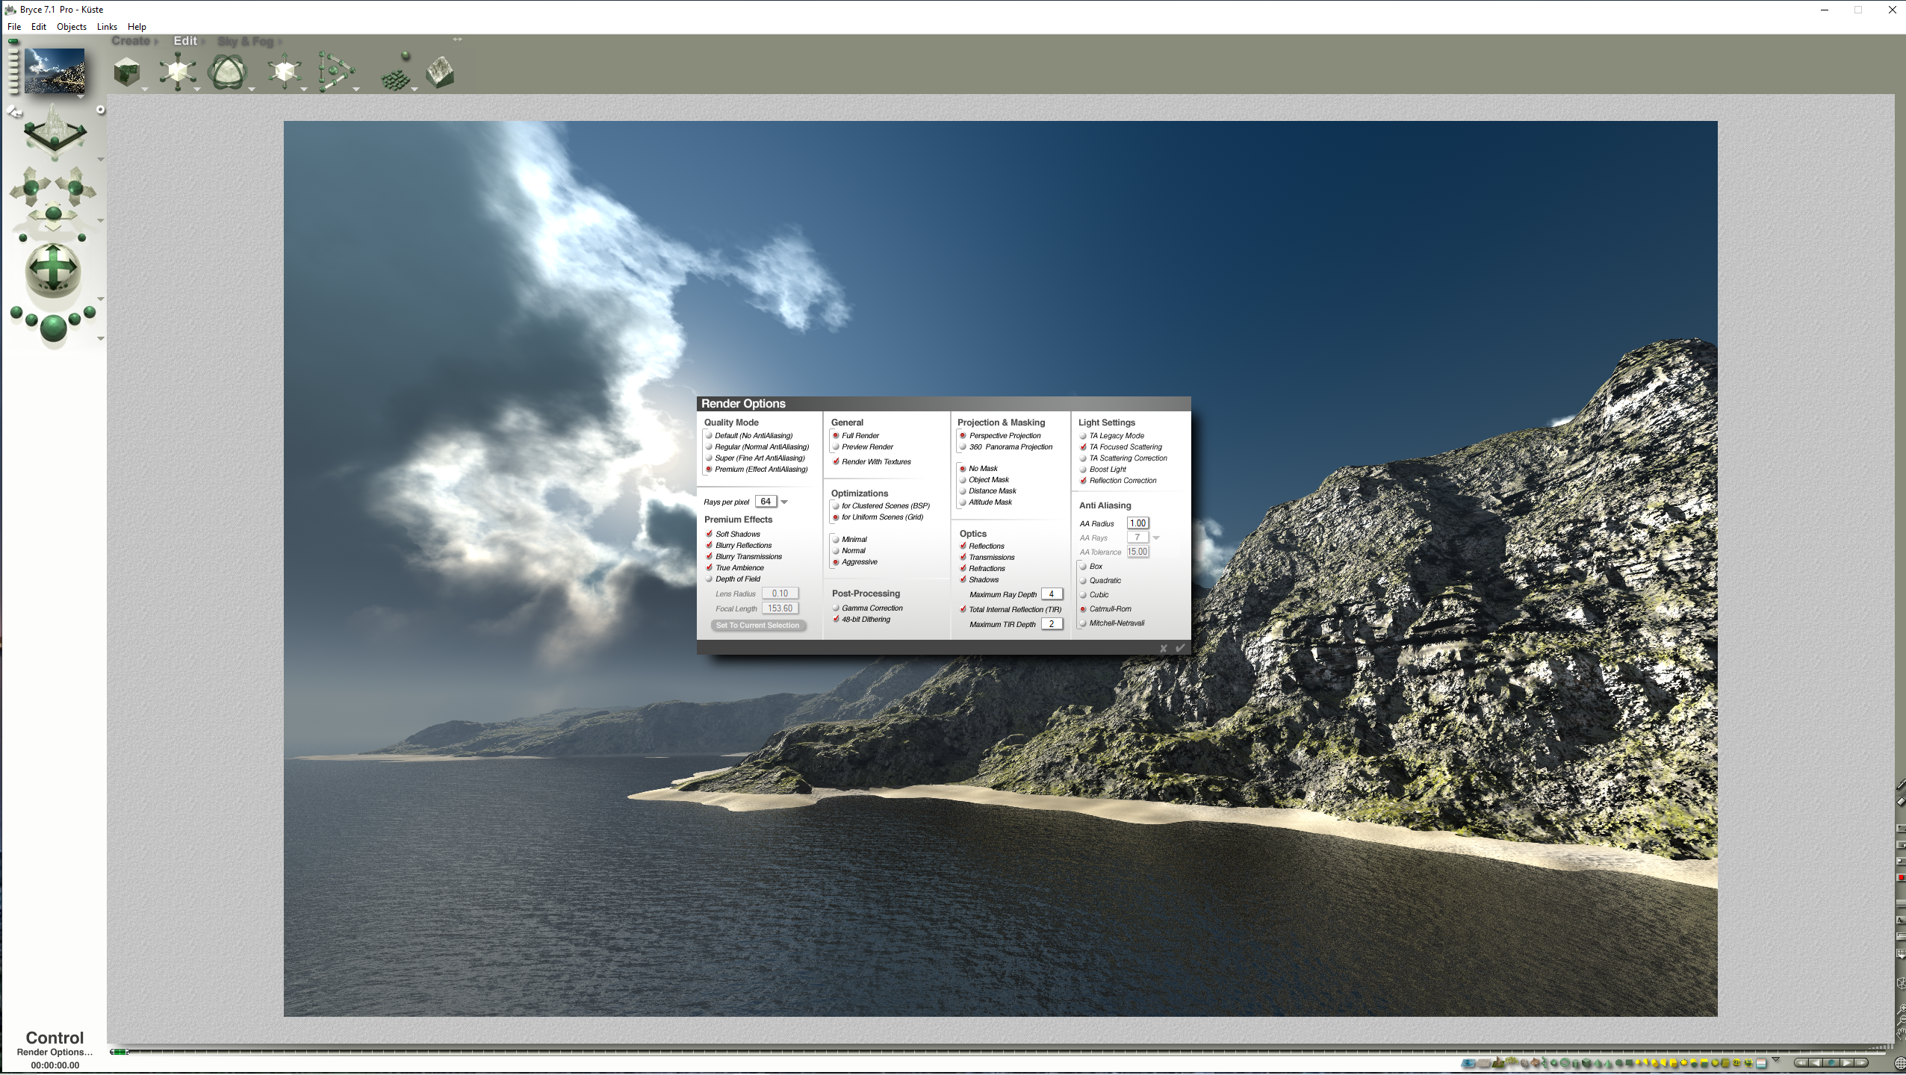Screen dimensions: 1906x1075
Task: Confirm Render Options with the checkmark button
Action: [1180, 648]
